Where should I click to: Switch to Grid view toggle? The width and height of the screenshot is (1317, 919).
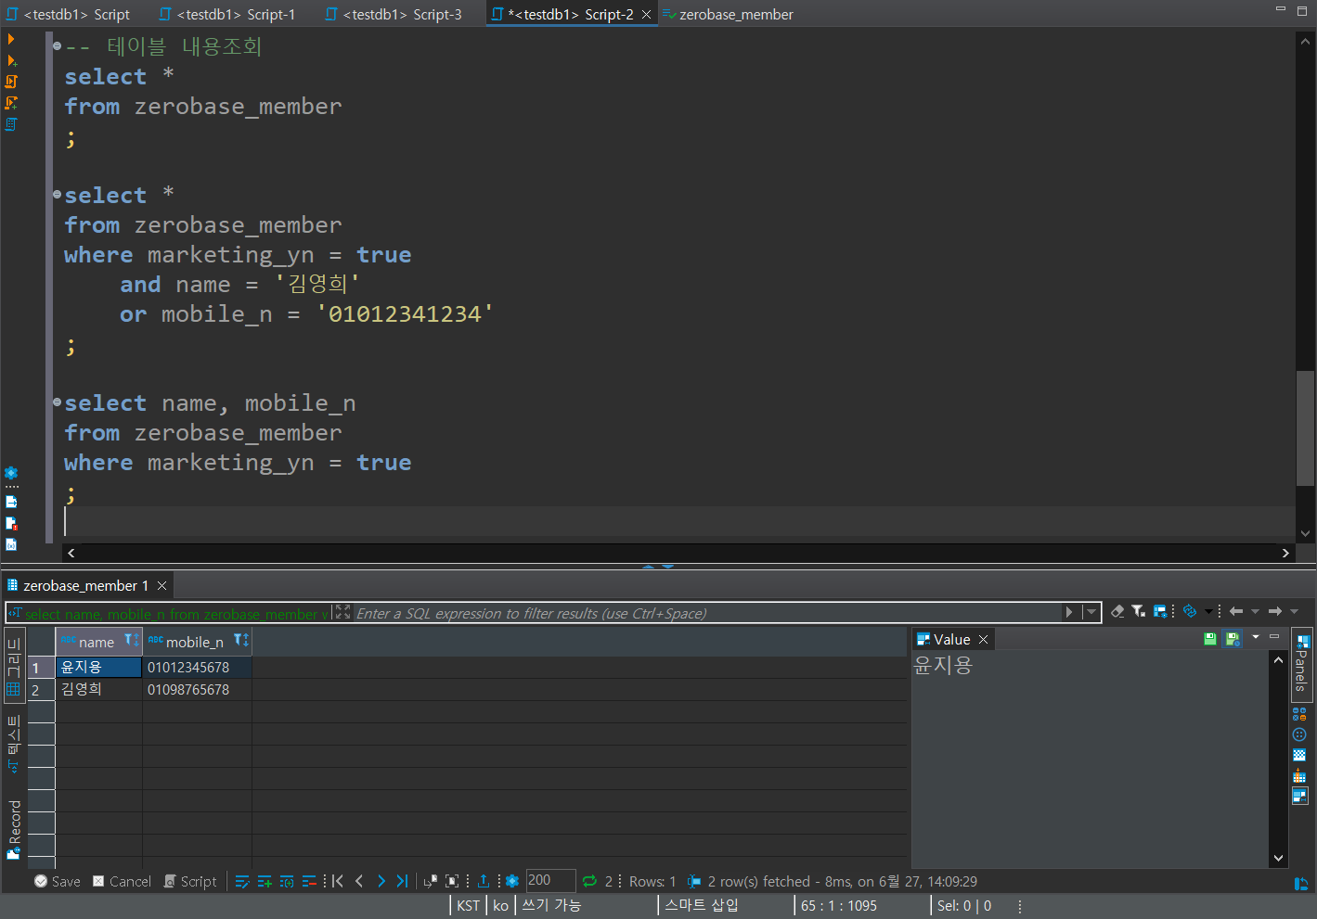[x=14, y=667]
